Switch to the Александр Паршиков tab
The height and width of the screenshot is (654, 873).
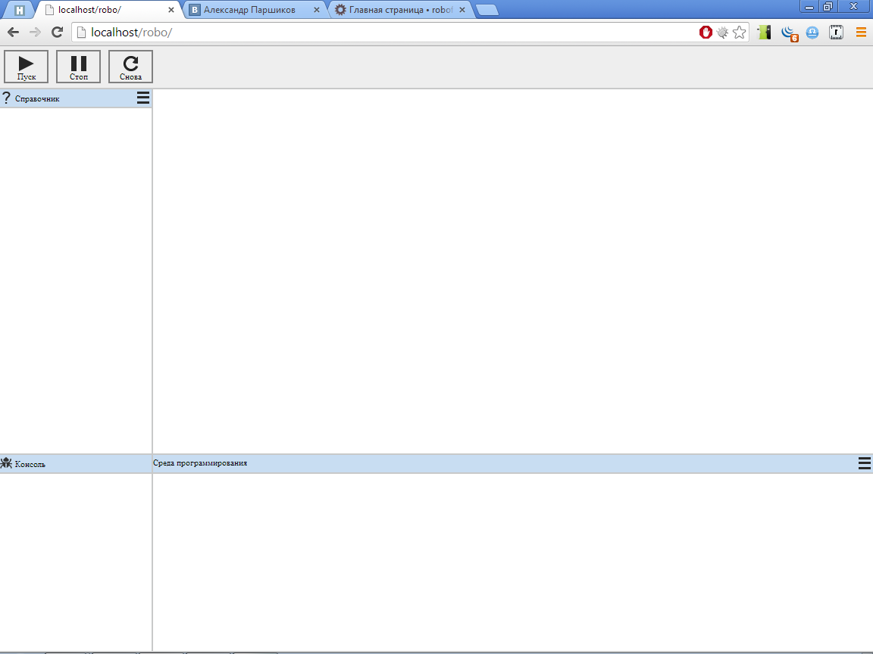tap(255, 9)
